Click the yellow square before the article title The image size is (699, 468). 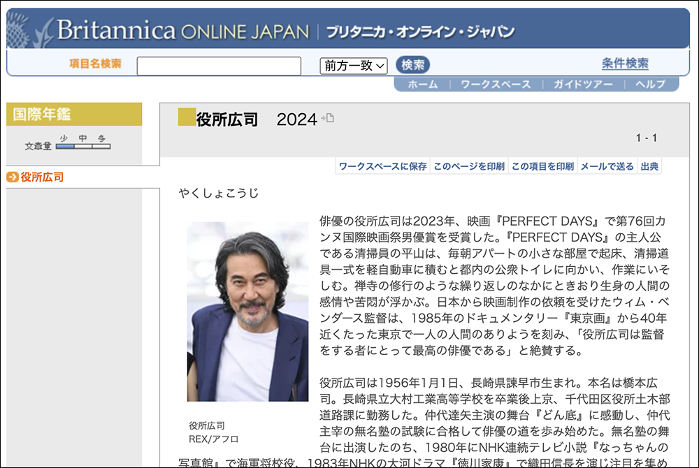tap(187, 117)
